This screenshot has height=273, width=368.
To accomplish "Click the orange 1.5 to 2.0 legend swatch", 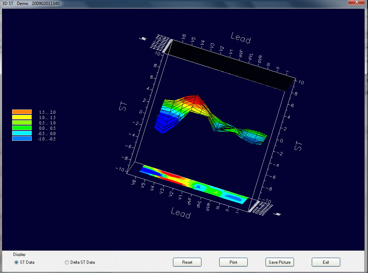I will click(x=22, y=112).
